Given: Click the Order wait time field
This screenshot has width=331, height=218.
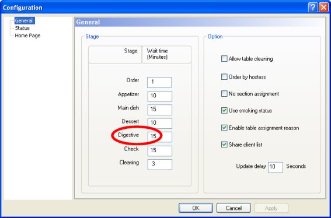Looking at the screenshot, I should click(159, 82).
